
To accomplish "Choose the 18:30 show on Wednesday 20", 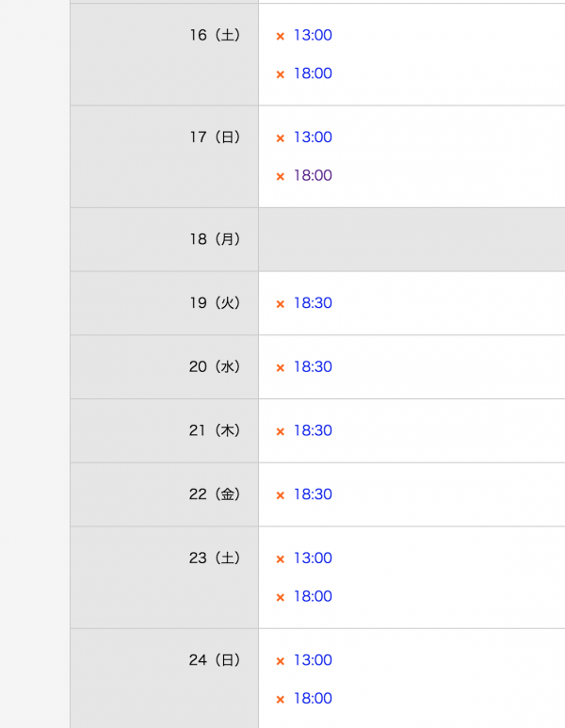I will pos(313,366).
